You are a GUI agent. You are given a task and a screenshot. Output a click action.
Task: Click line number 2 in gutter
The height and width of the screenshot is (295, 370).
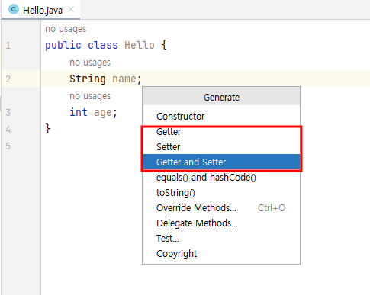point(8,79)
